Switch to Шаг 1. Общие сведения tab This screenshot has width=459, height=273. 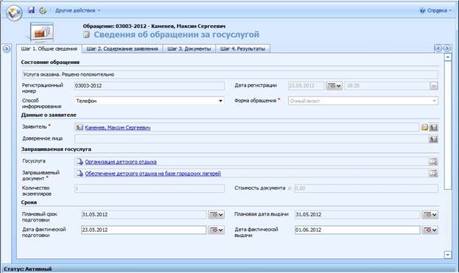coord(49,49)
